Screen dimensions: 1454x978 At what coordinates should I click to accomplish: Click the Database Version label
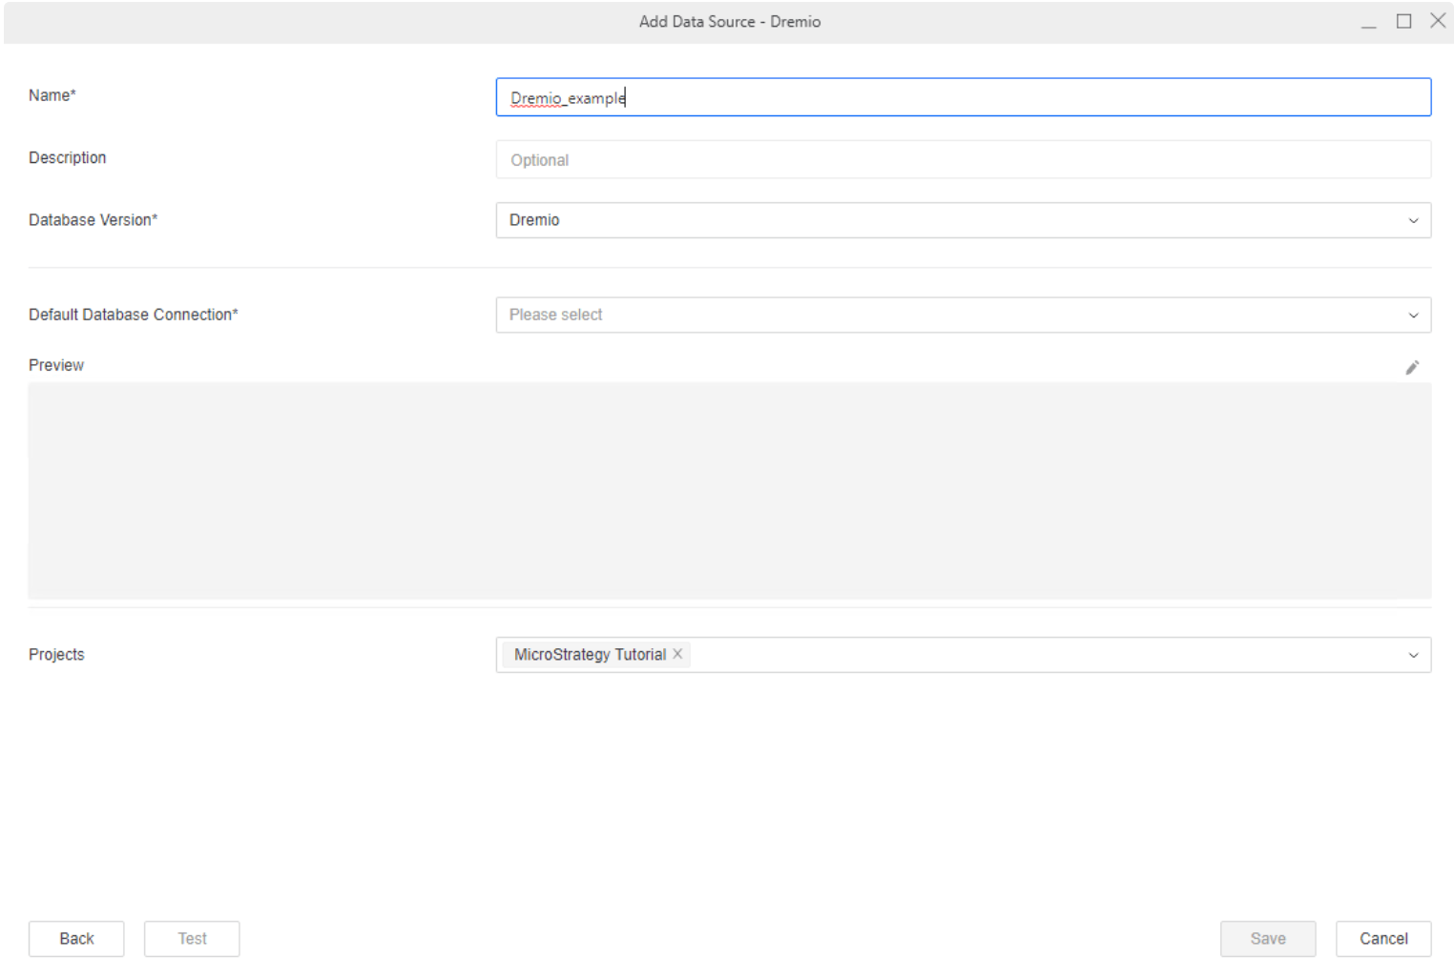click(93, 220)
